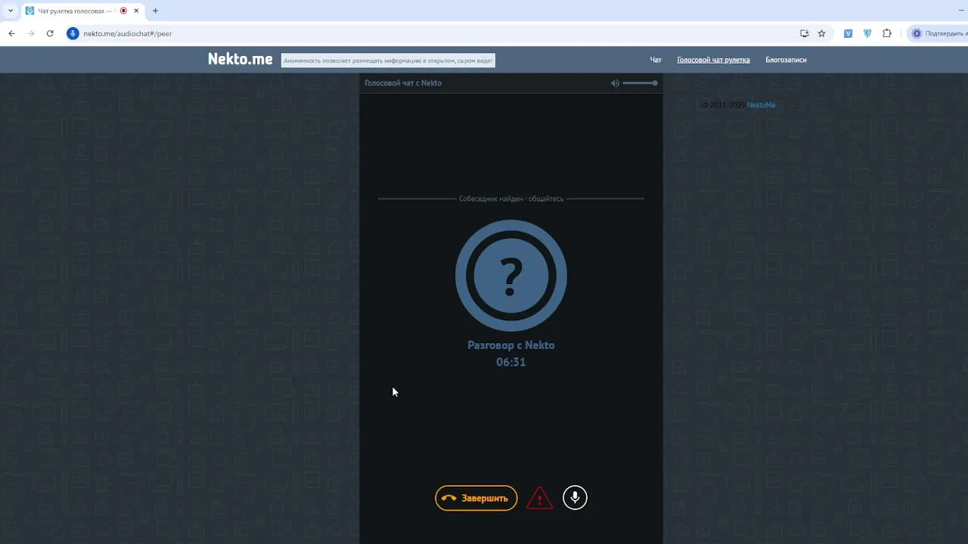
Task: Open the Чат menu item
Action: [x=656, y=60]
